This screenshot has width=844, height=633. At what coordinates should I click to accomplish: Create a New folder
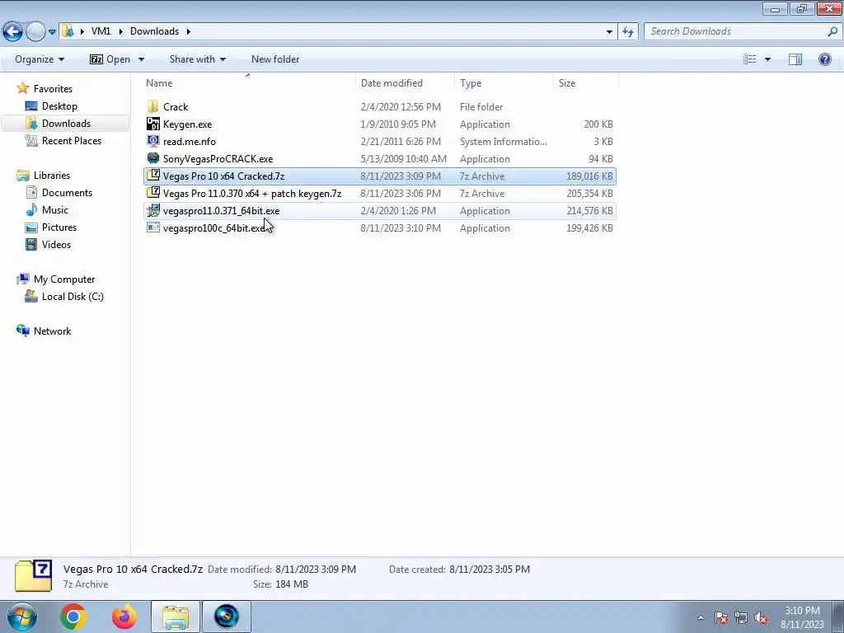[275, 59]
